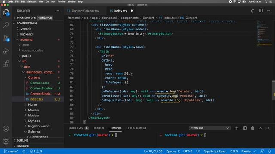
Task: Expand the MyApps folder
Action: point(34,121)
